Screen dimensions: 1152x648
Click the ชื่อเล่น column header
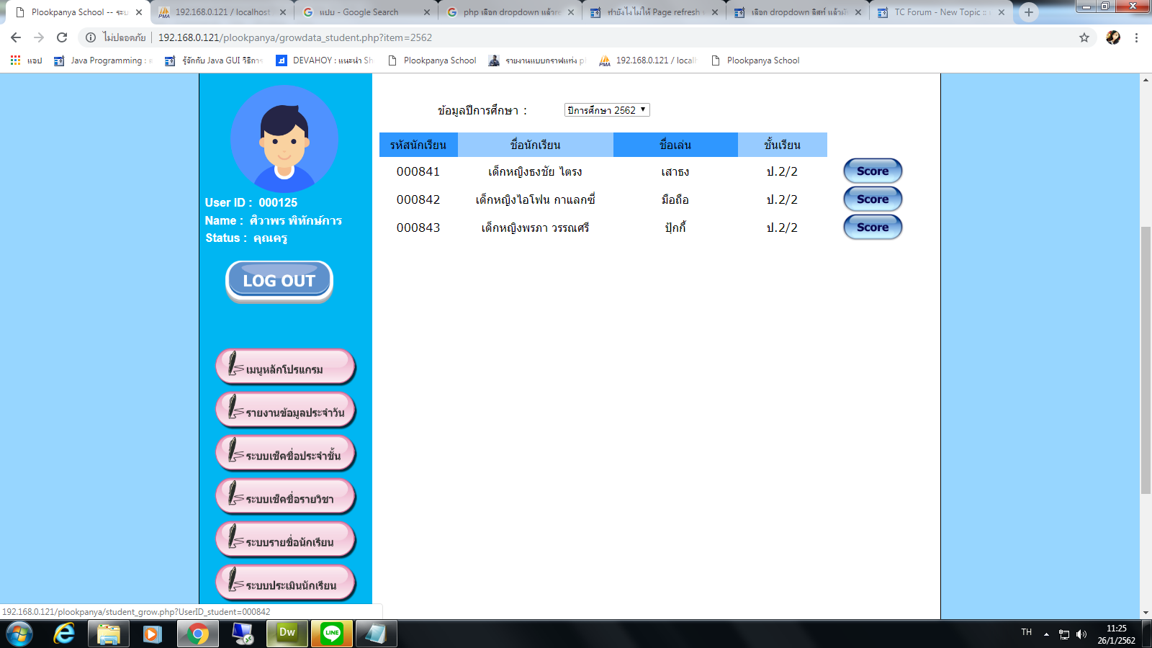click(675, 145)
